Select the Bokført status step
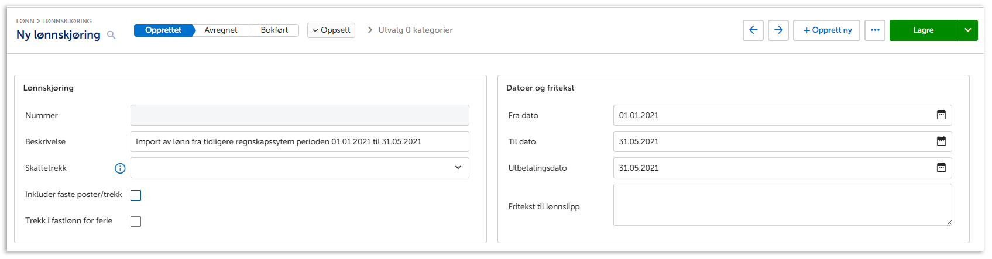This screenshot has height=259, width=992. coord(274,30)
